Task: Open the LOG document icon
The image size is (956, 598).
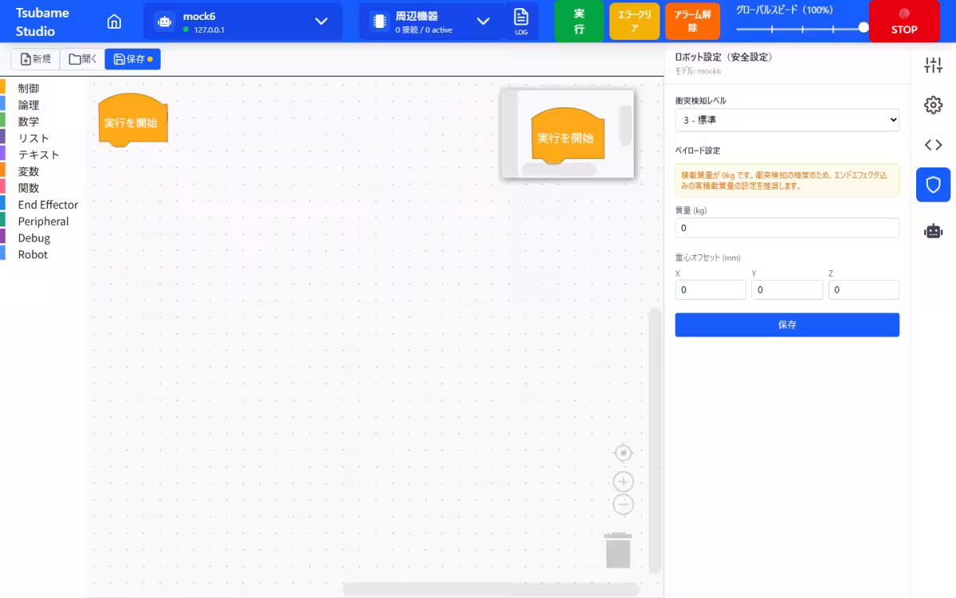Action: 521,22
